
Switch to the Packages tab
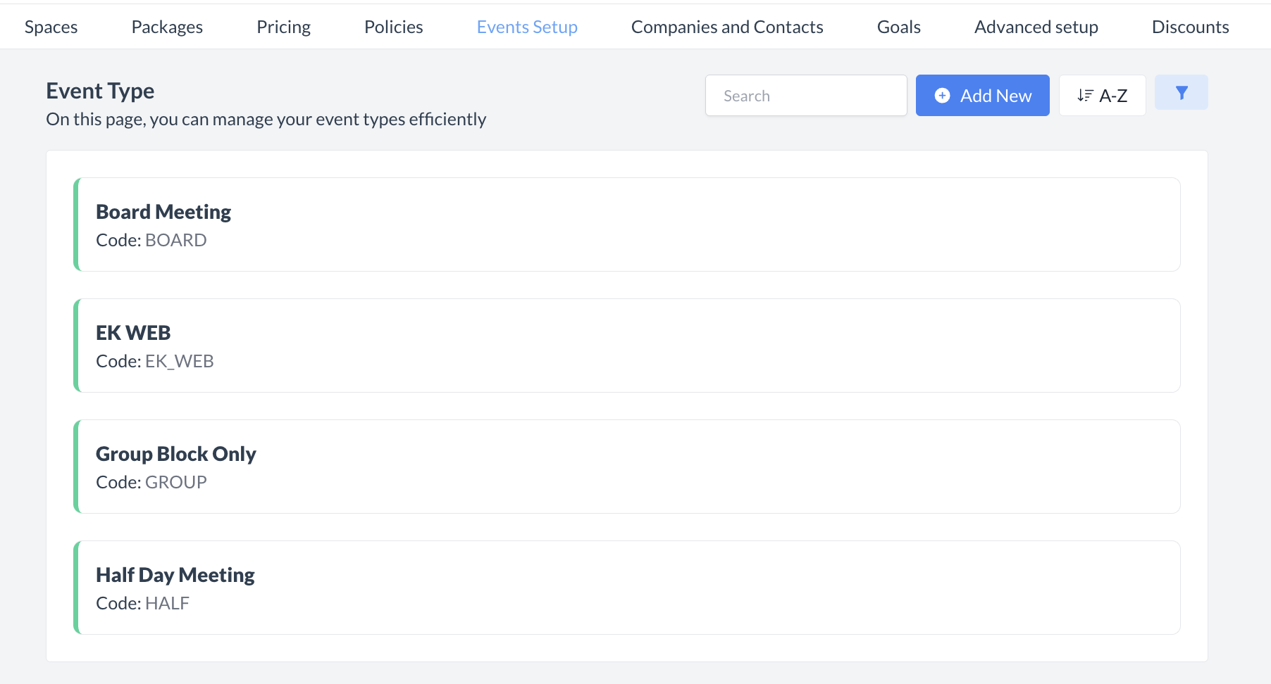167,26
